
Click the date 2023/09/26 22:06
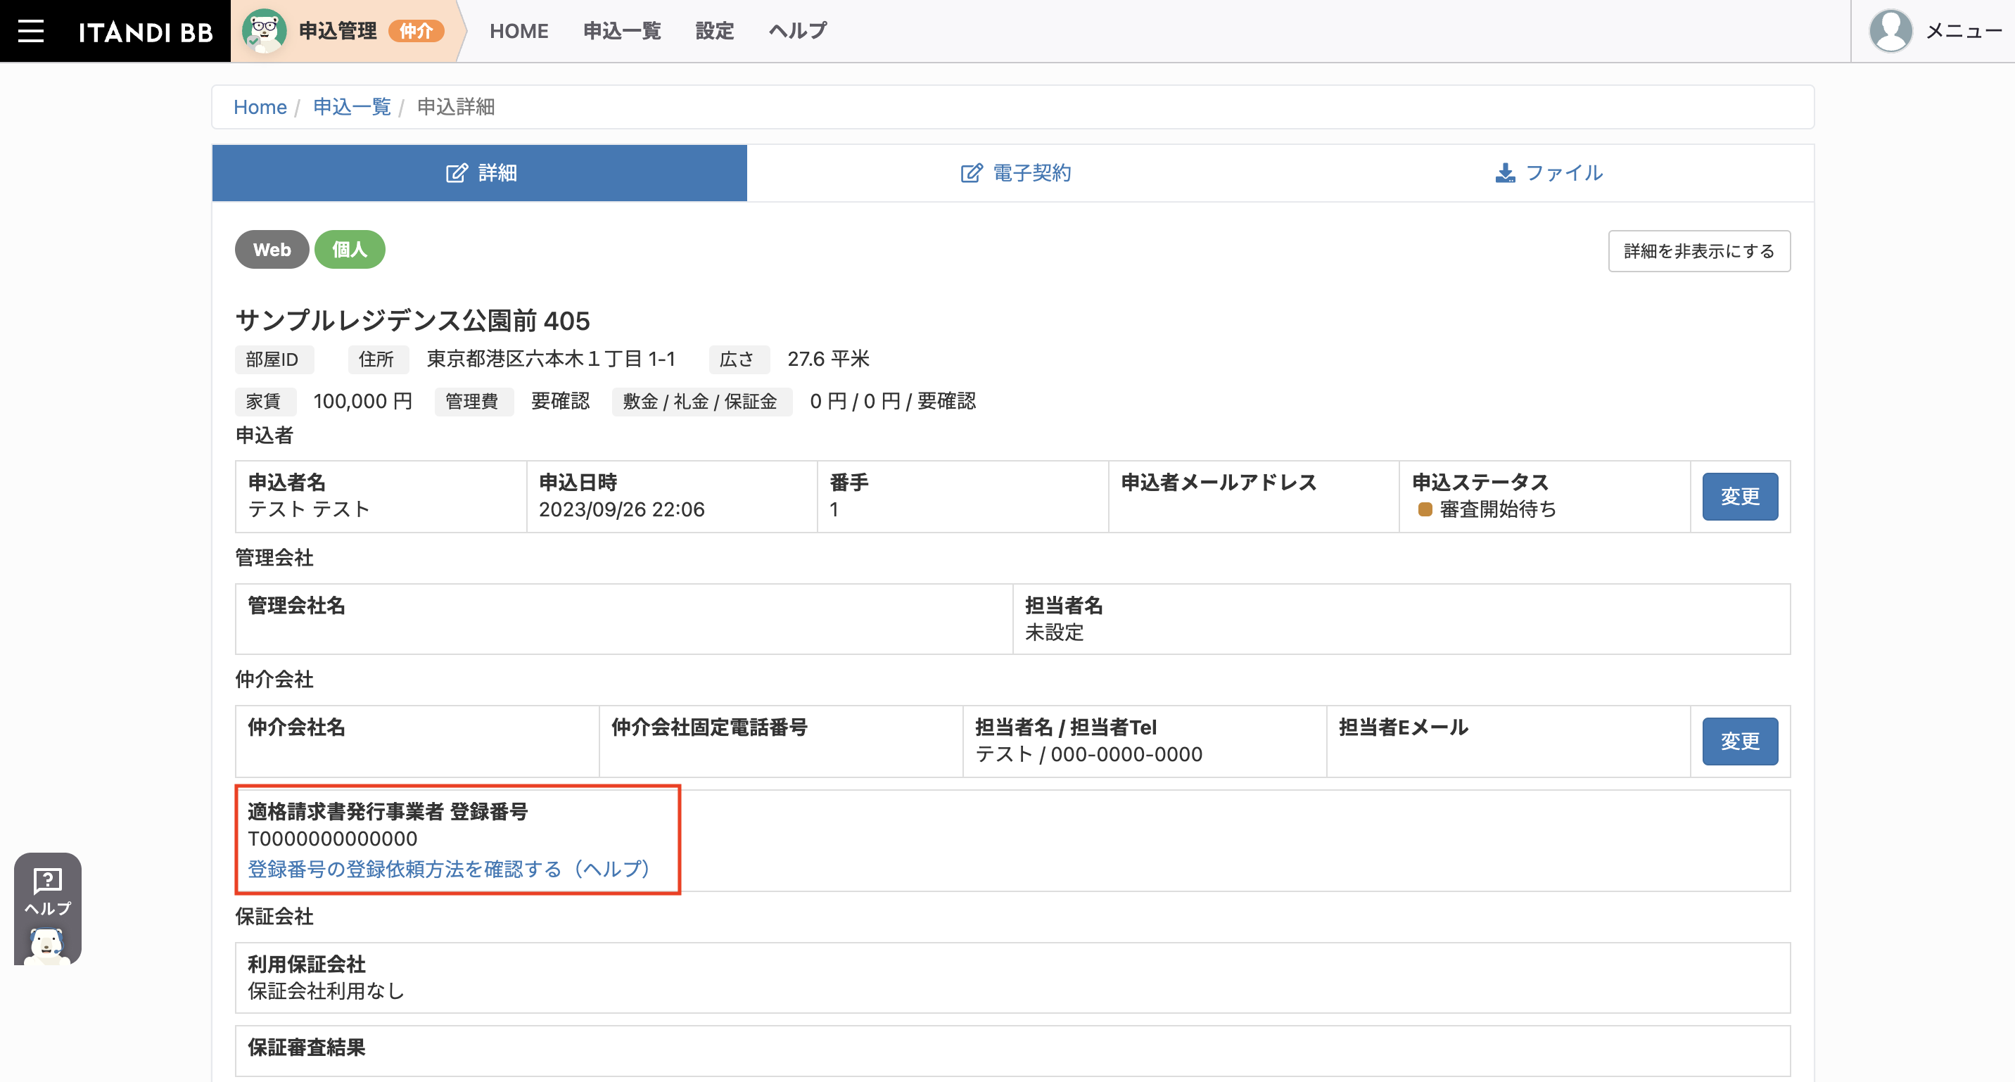tap(621, 509)
